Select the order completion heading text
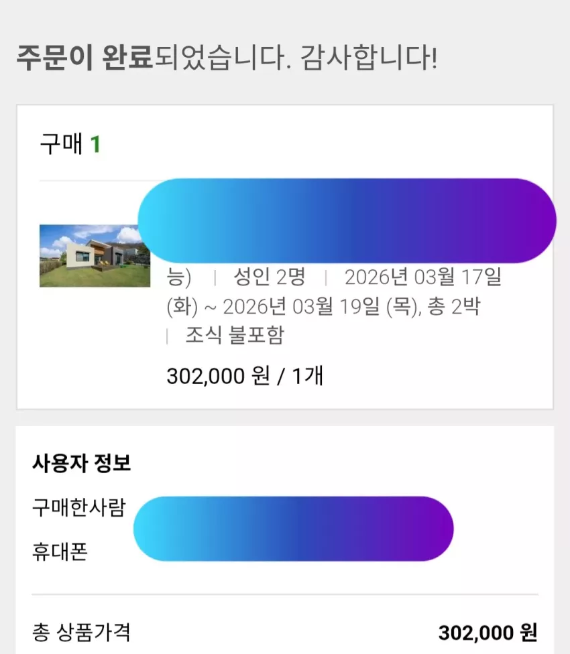The height and width of the screenshot is (654, 570). coord(227,57)
